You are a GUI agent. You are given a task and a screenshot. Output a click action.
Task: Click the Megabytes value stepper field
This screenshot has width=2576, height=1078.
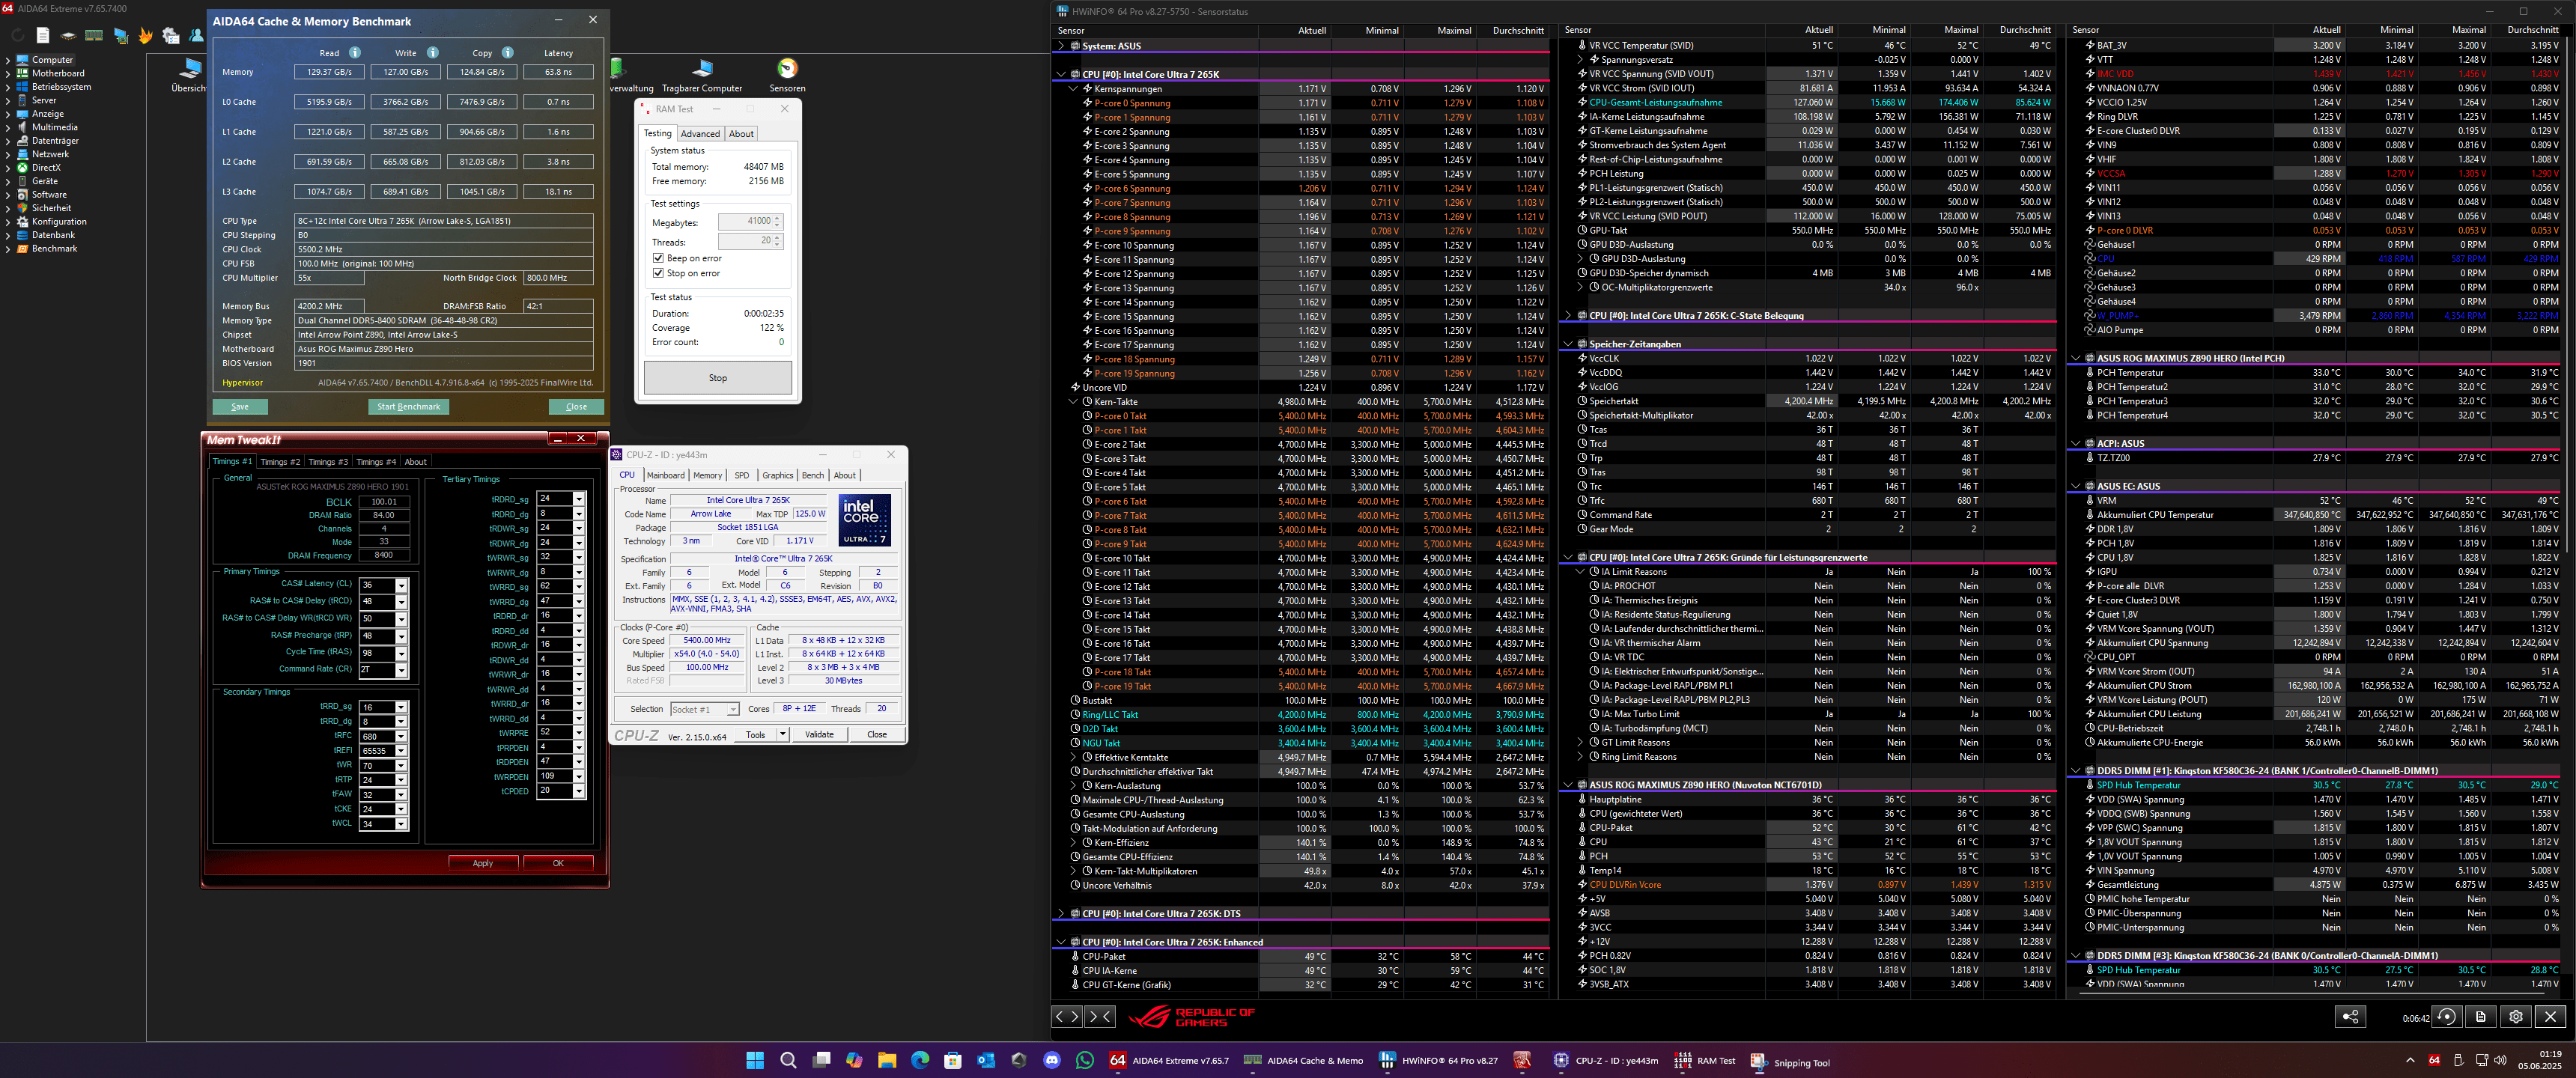(746, 221)
